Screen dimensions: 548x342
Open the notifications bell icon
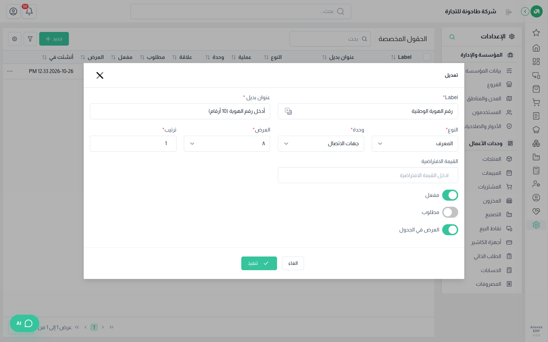[29, 11]
